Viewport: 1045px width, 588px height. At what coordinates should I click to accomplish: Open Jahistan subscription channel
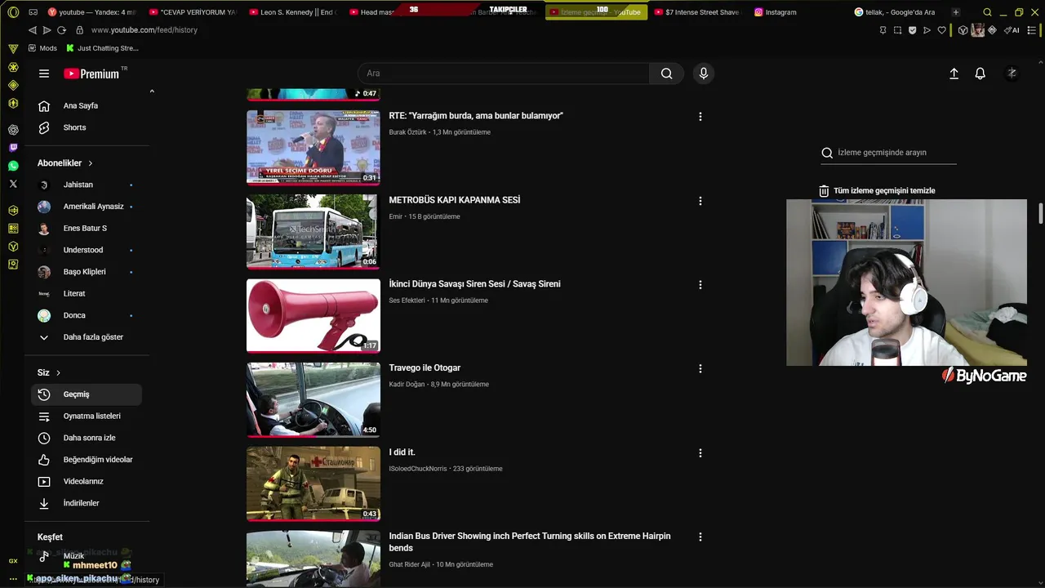(87, 185)
